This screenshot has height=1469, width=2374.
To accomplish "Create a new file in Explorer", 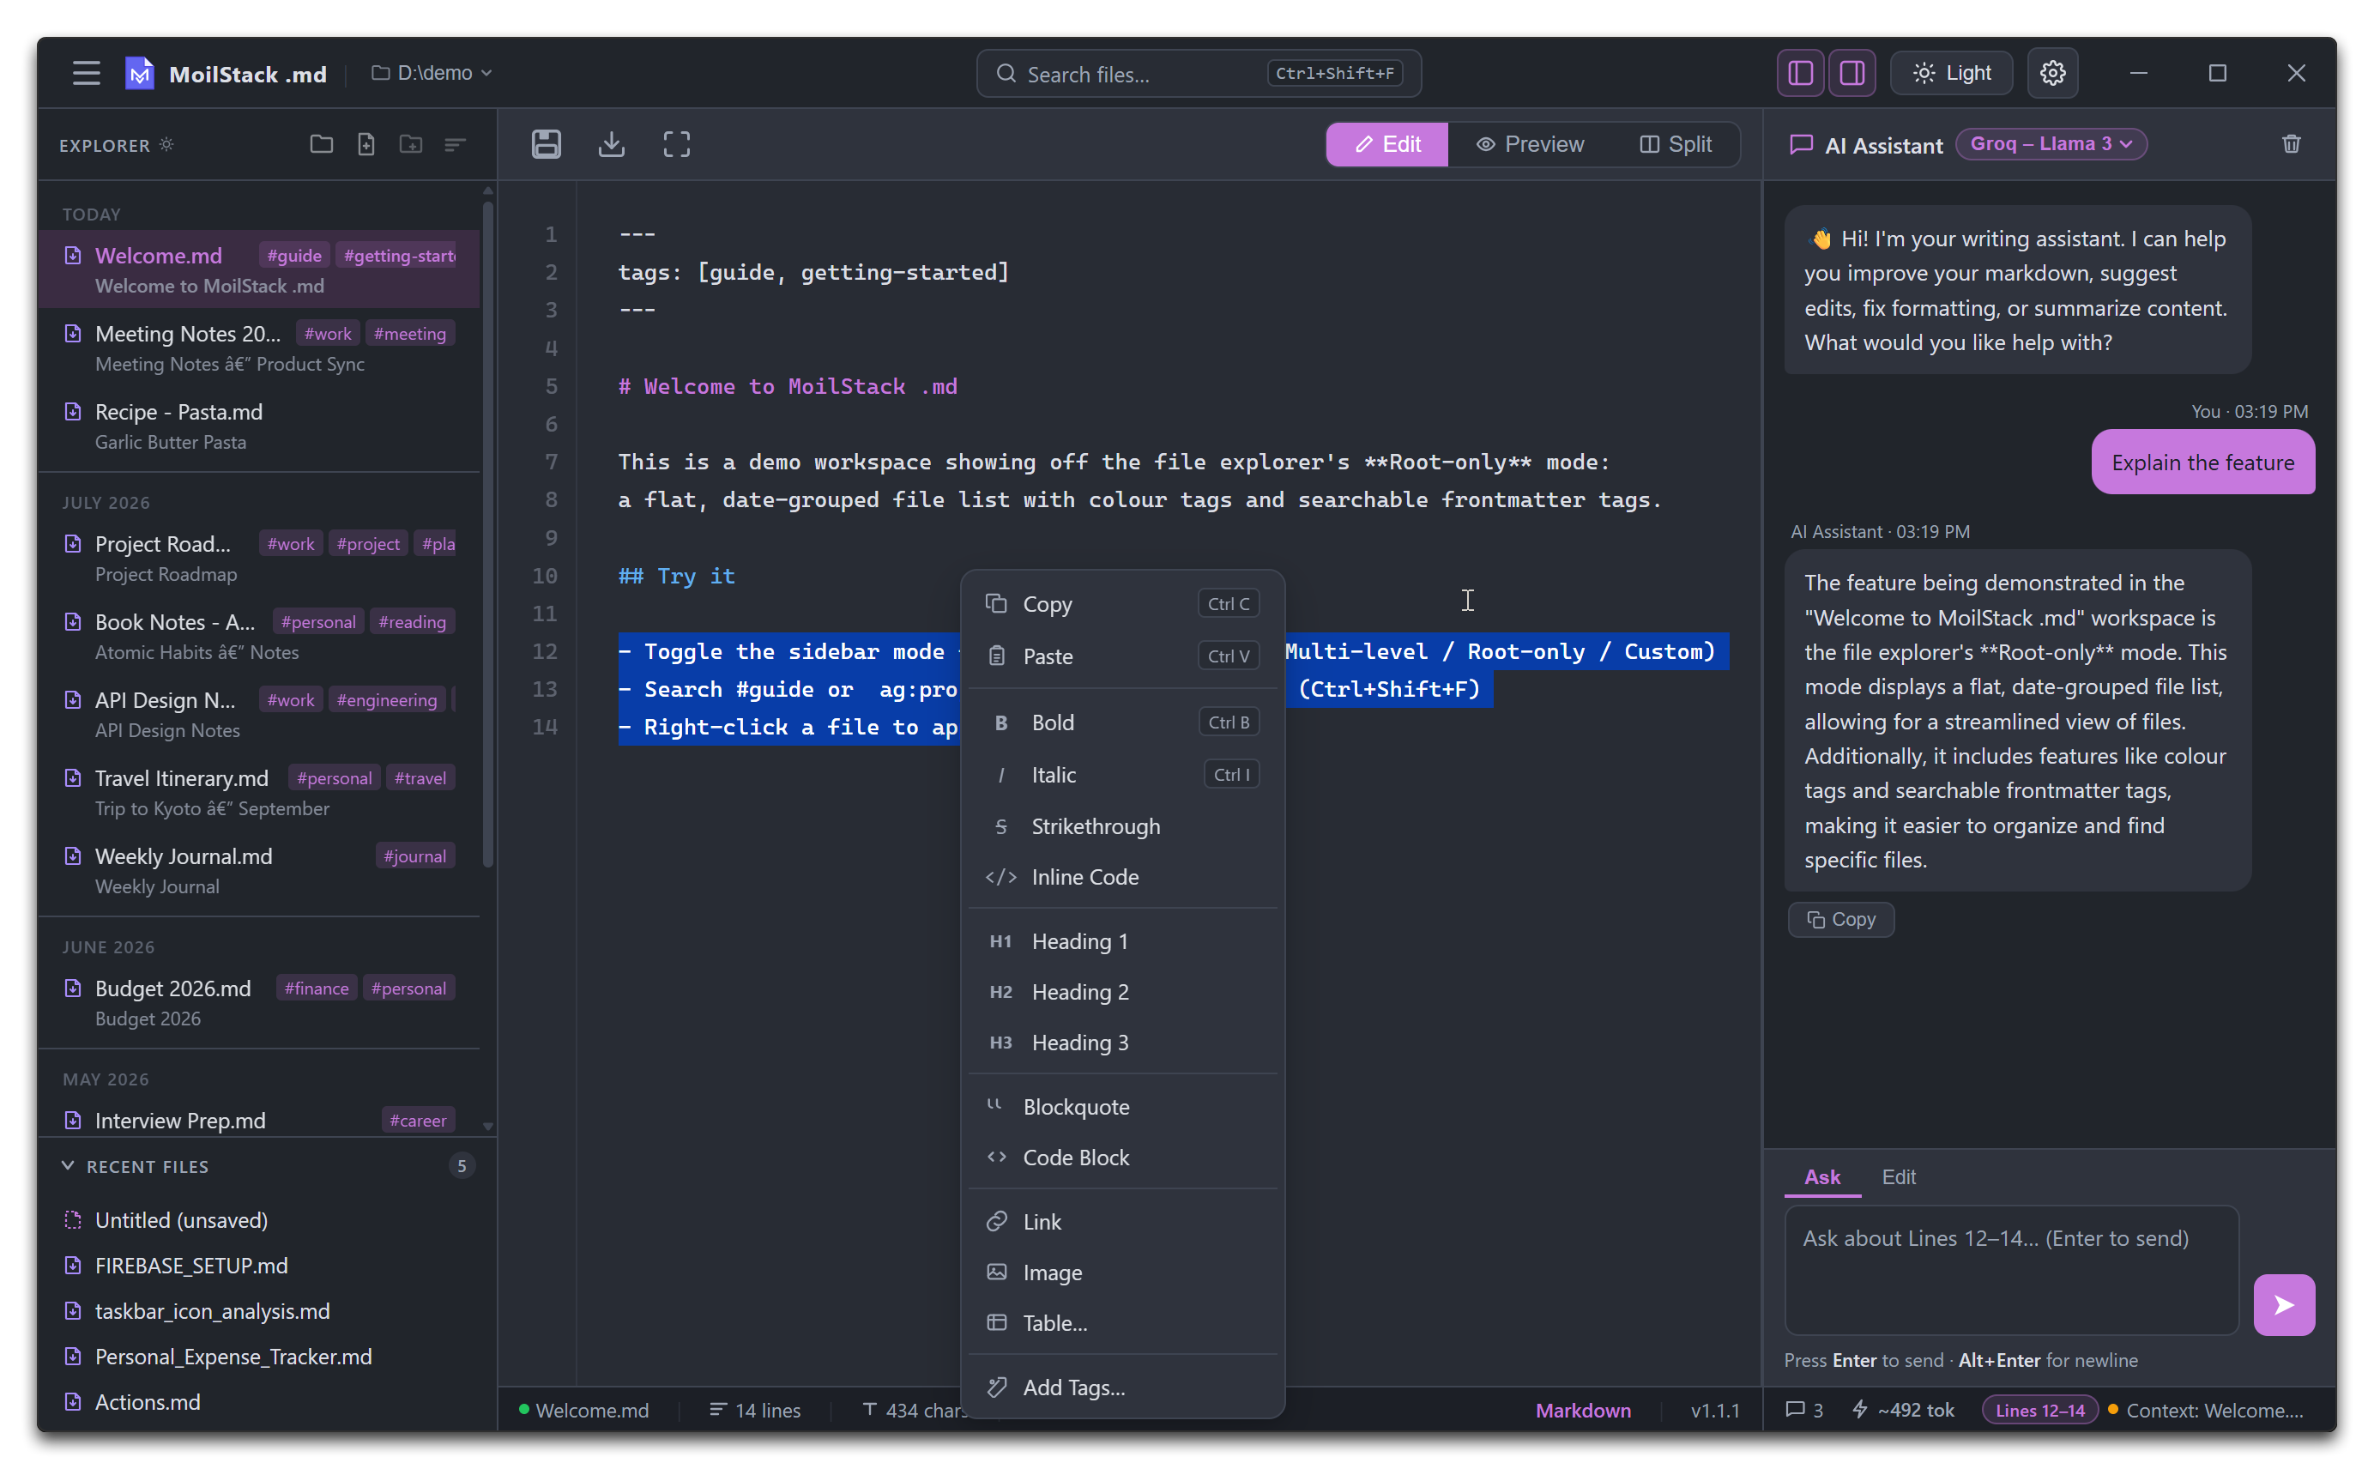I will (366, 145).
